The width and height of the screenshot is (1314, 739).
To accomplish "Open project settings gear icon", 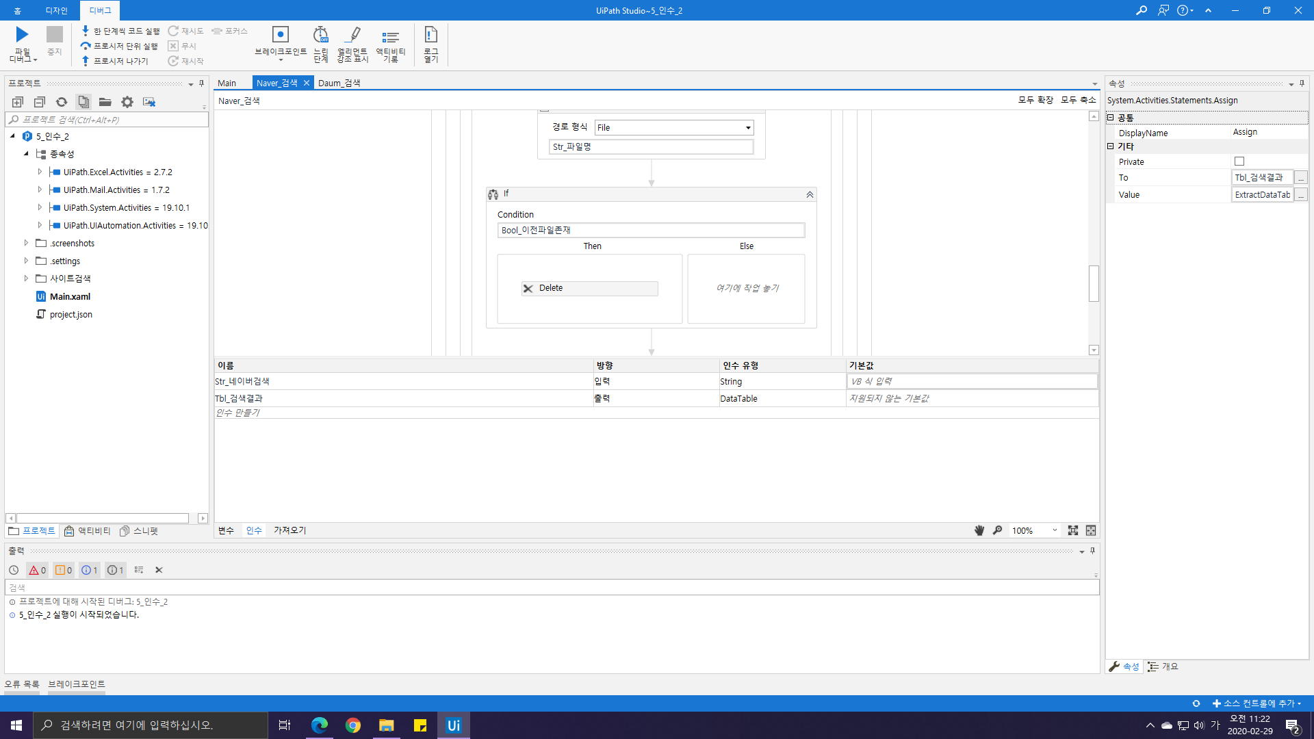I will coord(127,102).
